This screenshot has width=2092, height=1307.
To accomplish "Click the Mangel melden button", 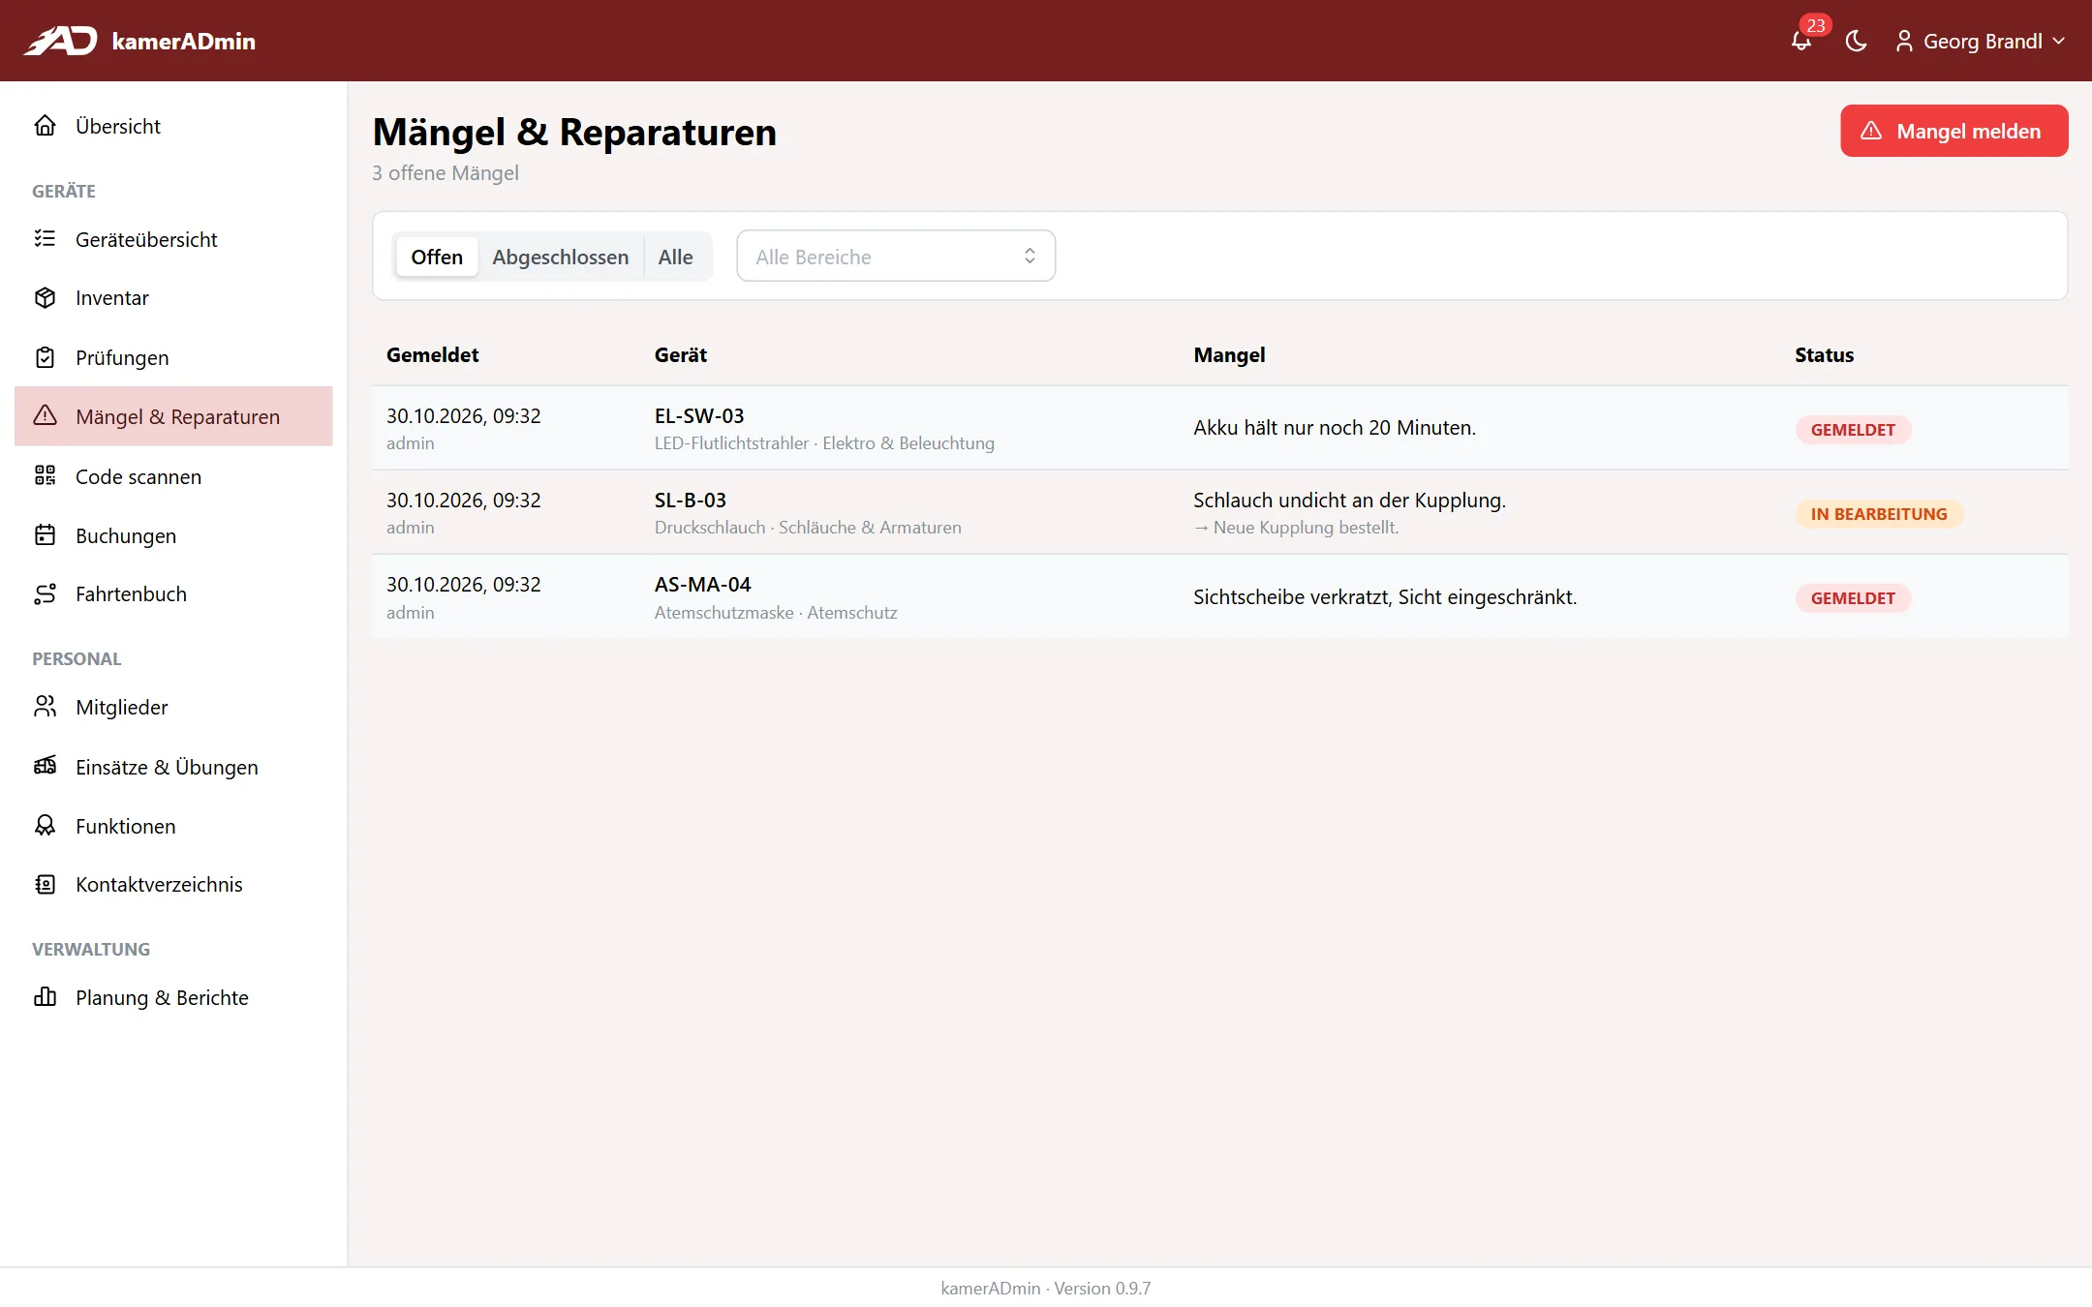I will pos(1954,131).
